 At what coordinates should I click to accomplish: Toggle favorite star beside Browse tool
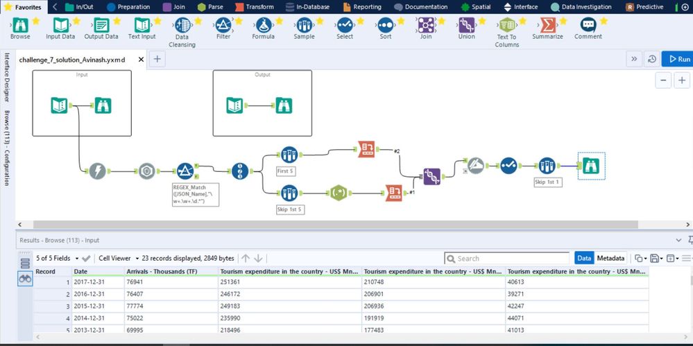(x=36, y=21)
